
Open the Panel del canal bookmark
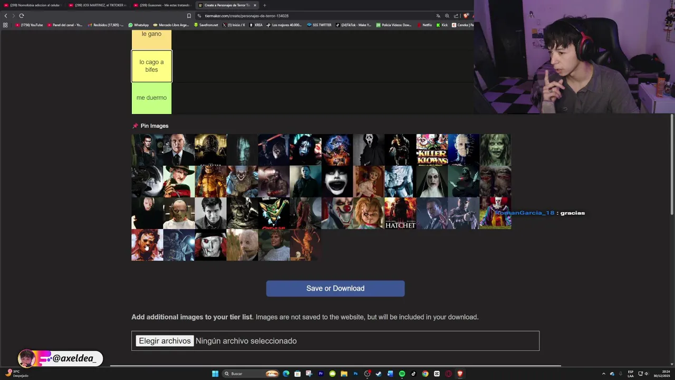[65, 25]
